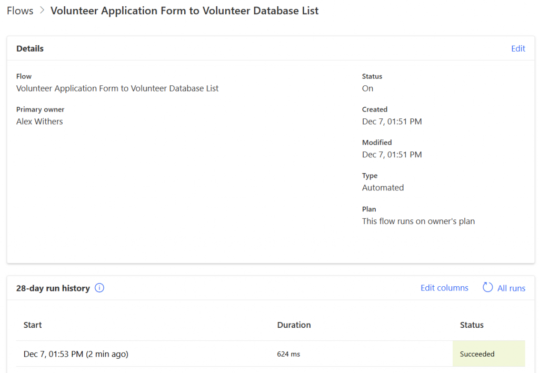Click 'This flow runs on owner's plan' text
This screenshot has height=373, width=539.
418,221
